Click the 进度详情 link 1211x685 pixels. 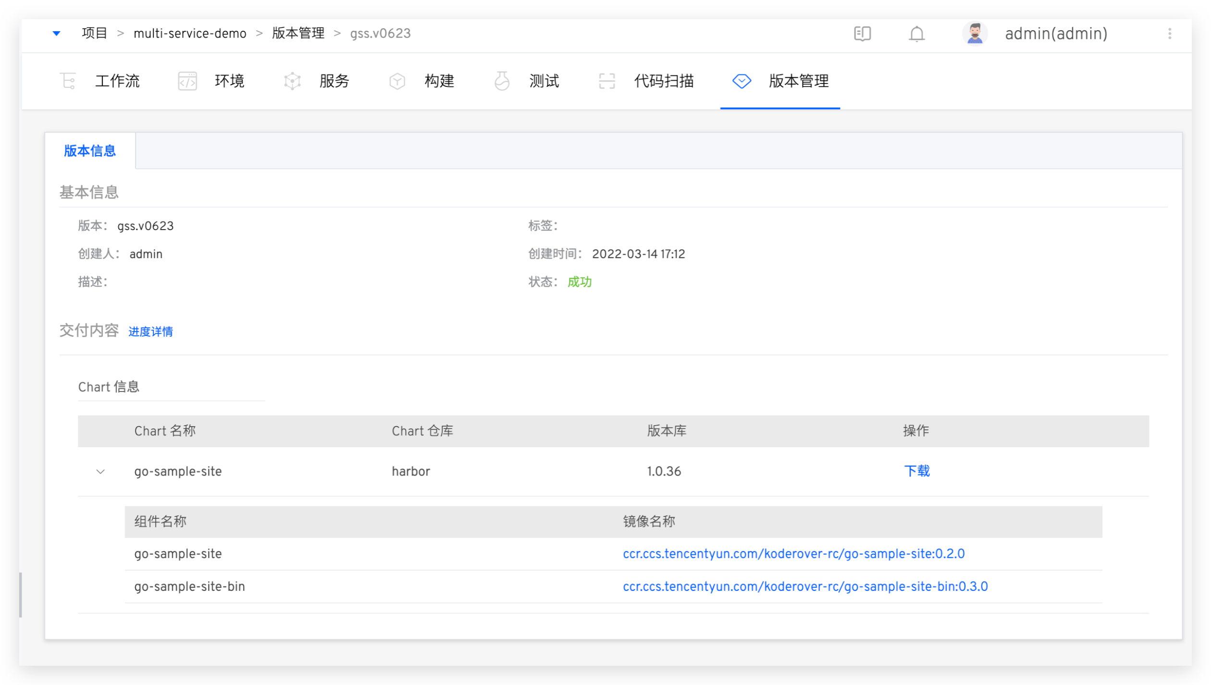click(150, 331)
